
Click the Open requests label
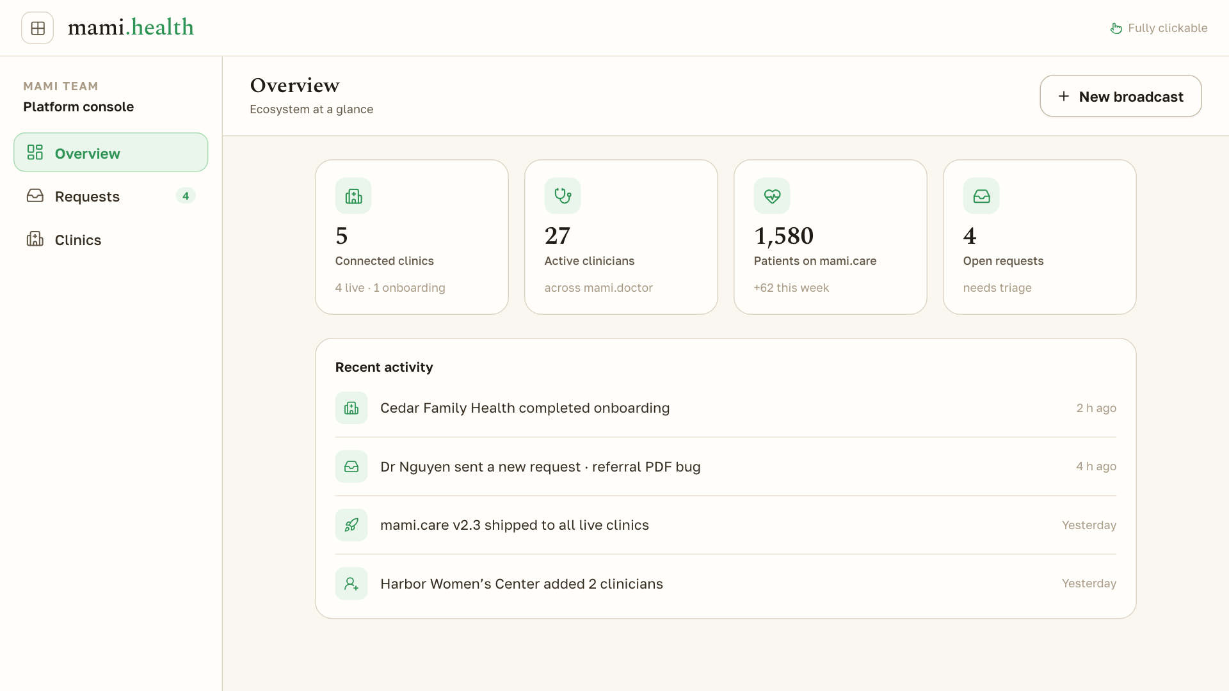[1004, 261]
